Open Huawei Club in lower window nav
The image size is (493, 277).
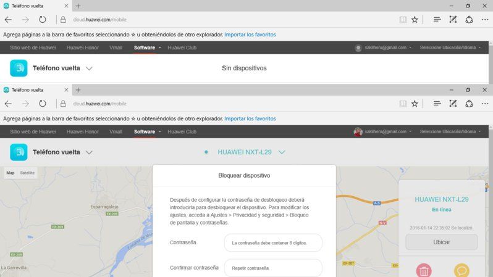point(182,131)
